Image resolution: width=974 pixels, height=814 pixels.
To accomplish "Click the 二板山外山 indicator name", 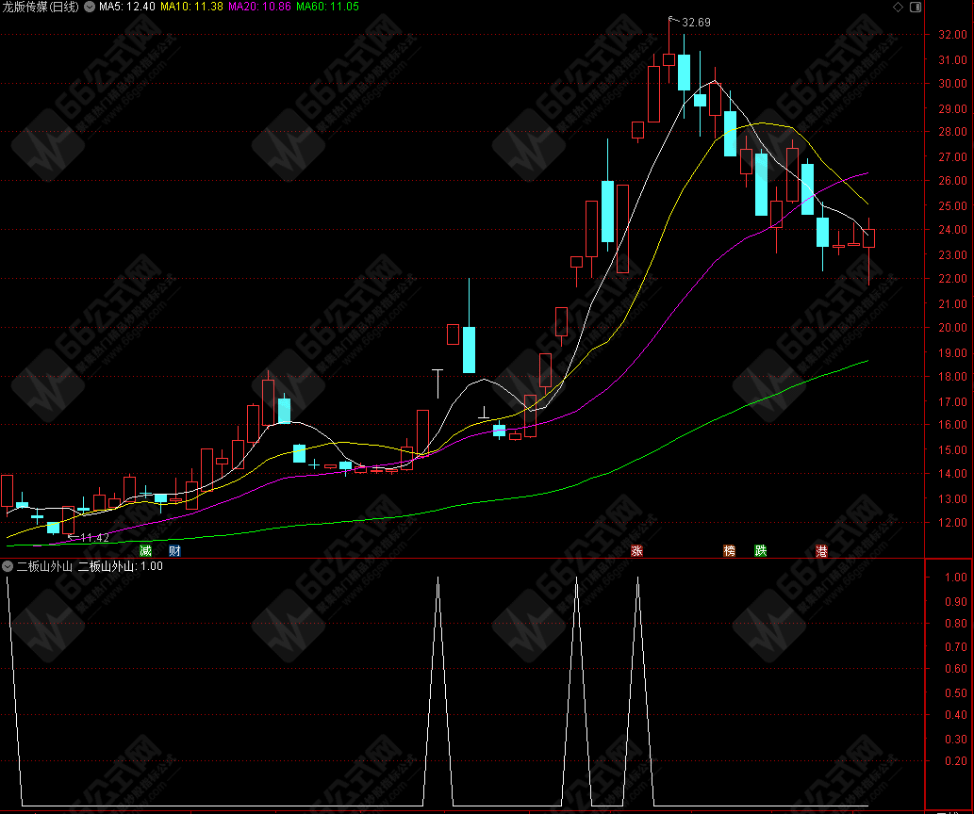I will 44,566.
